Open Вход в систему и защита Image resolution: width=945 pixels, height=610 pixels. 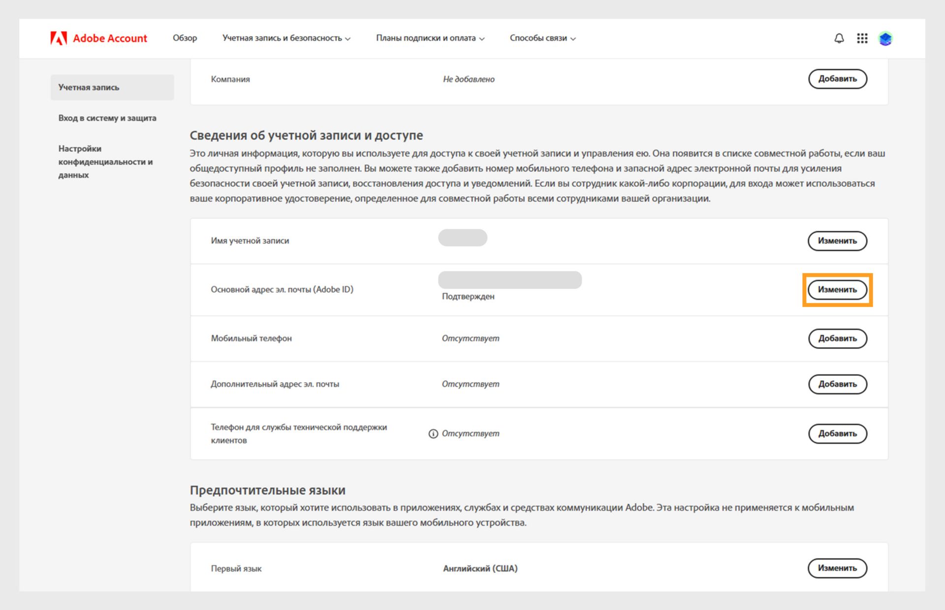(107, 118)
